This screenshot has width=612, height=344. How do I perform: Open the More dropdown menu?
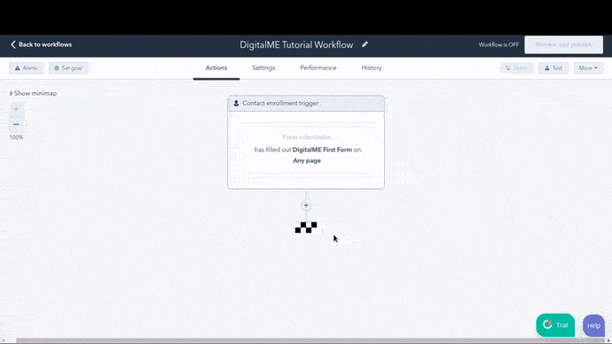(x=588, y=68)
